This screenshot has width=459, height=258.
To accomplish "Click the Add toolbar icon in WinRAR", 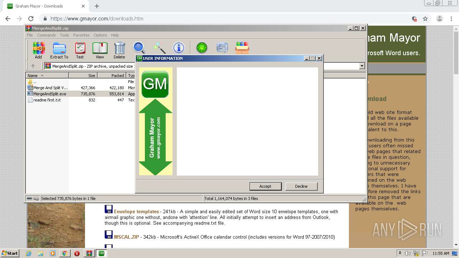I will (x=38, y=51).
